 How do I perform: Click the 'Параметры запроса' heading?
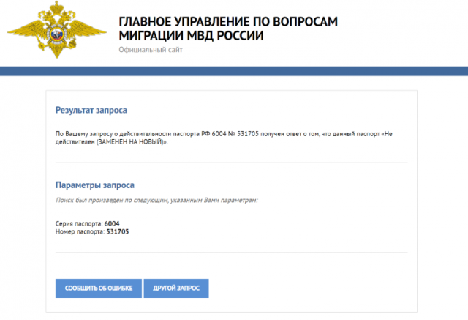click(x=95, y=185)
